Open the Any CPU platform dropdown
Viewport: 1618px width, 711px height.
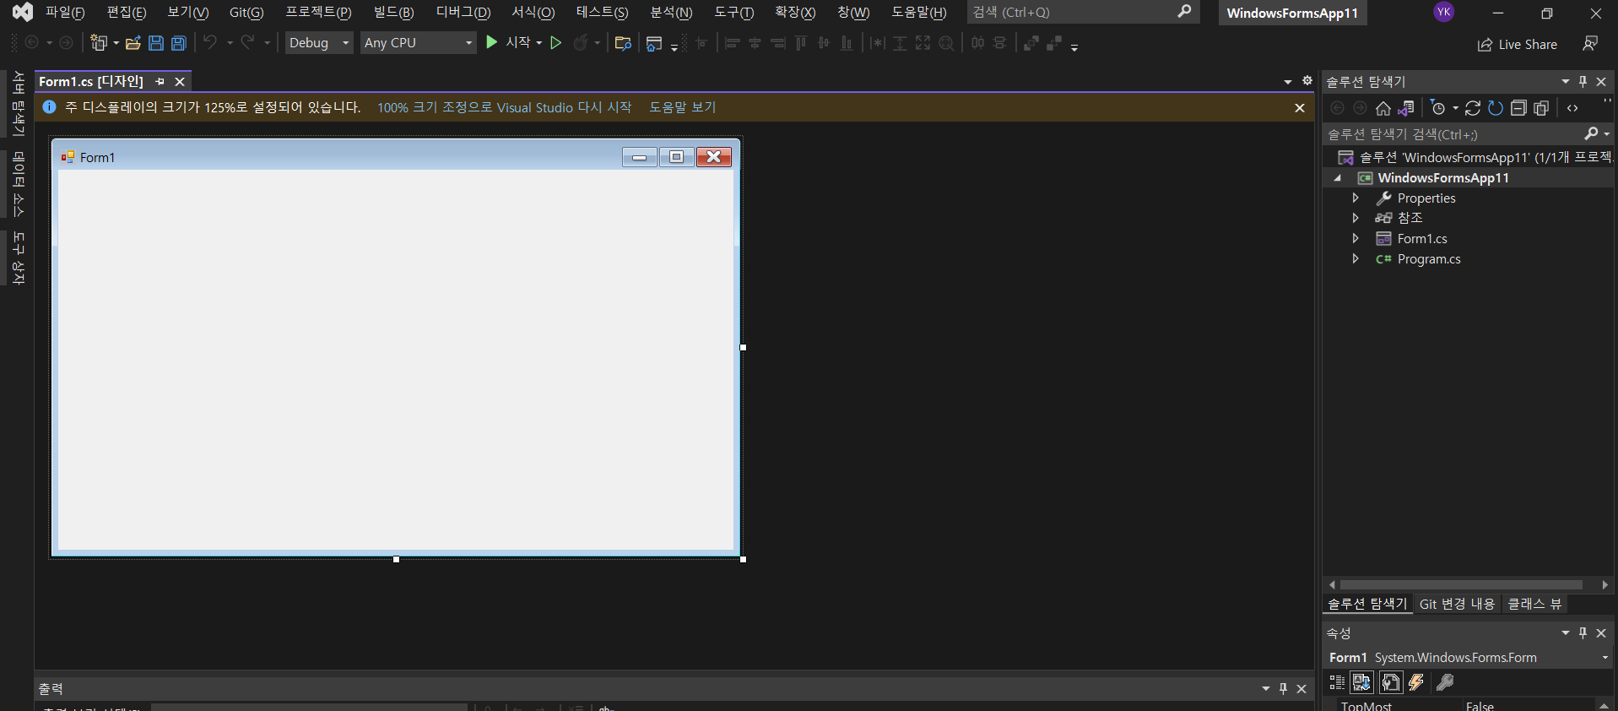(x=419, y=43)
